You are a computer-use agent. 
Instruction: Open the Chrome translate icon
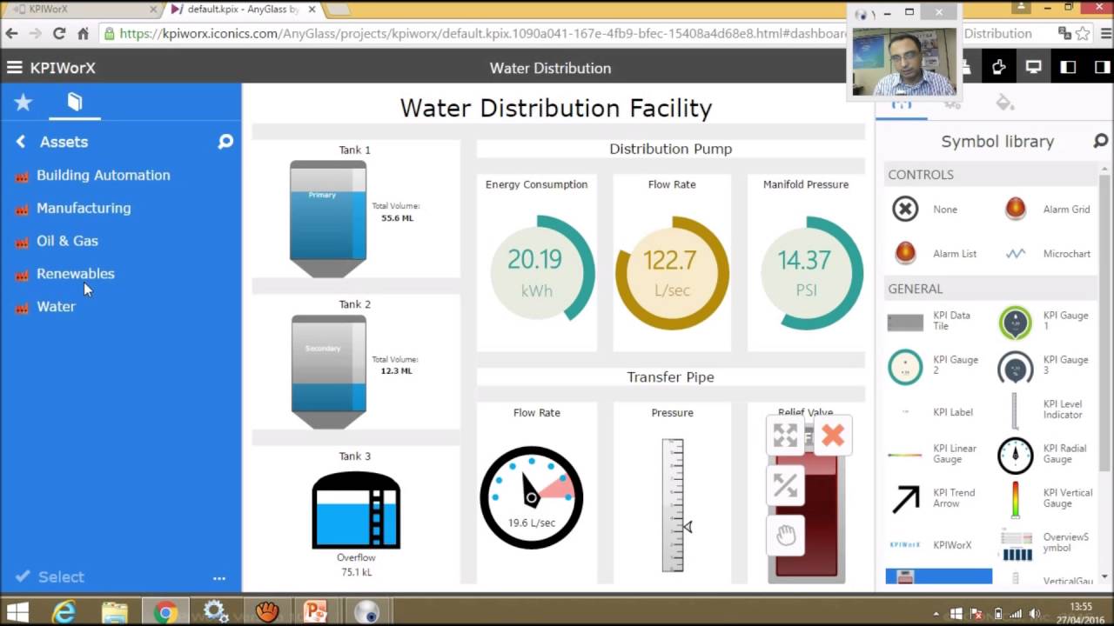tap(1064, 34)
